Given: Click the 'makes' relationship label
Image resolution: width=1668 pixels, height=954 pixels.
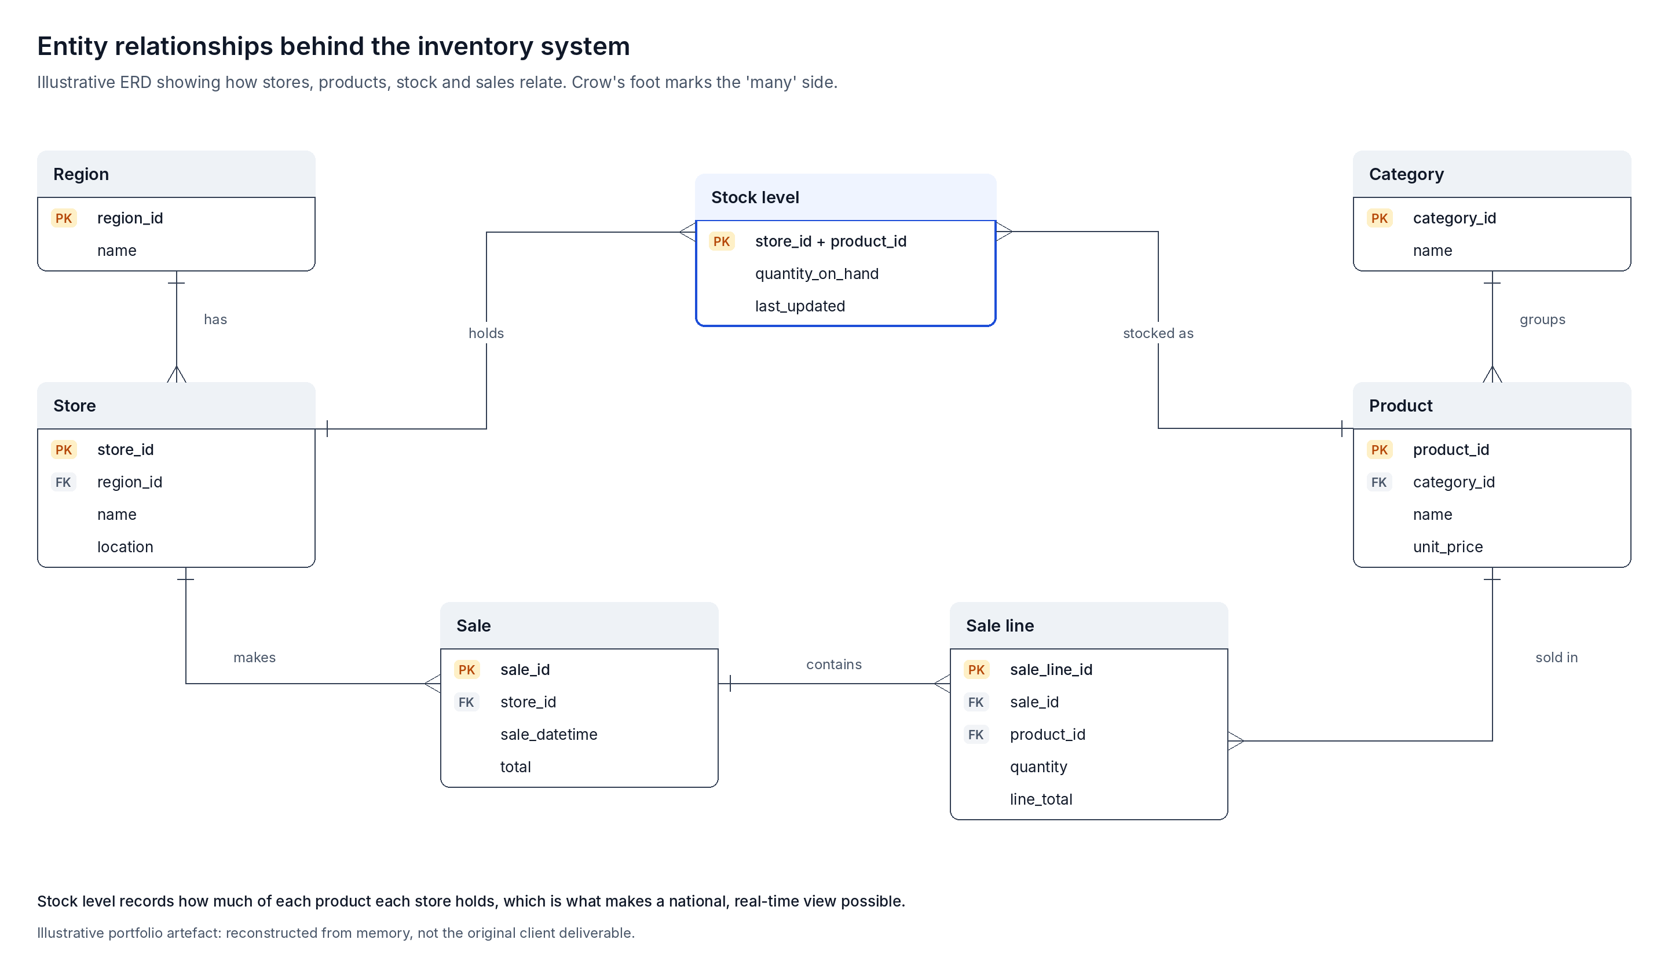Looking at the screenshot, I should tap(254, 657).
